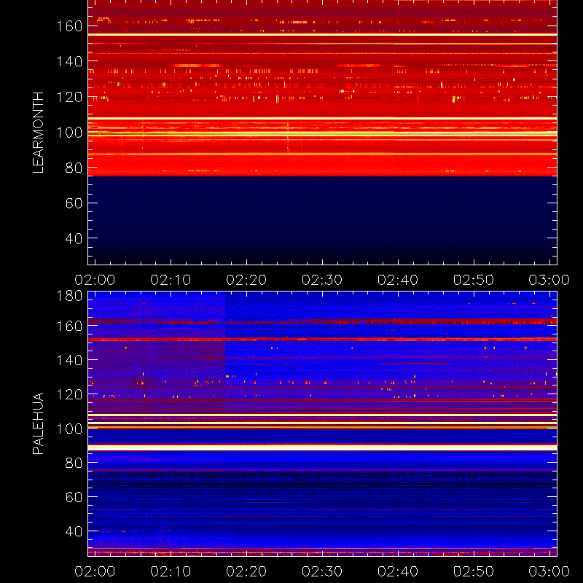
Task: Select the 160 tick label on PALEHUA axis
Action: (69, 326)
